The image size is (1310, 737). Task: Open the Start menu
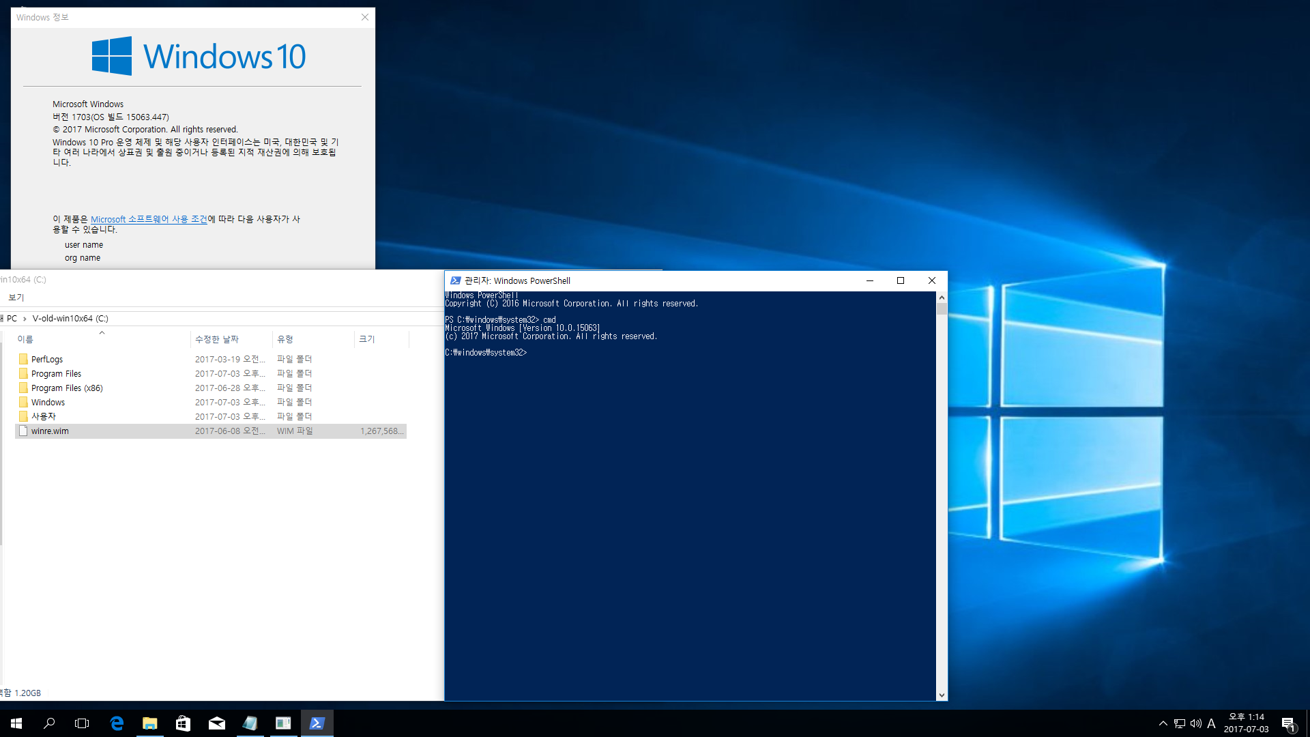tap(16, 723)
